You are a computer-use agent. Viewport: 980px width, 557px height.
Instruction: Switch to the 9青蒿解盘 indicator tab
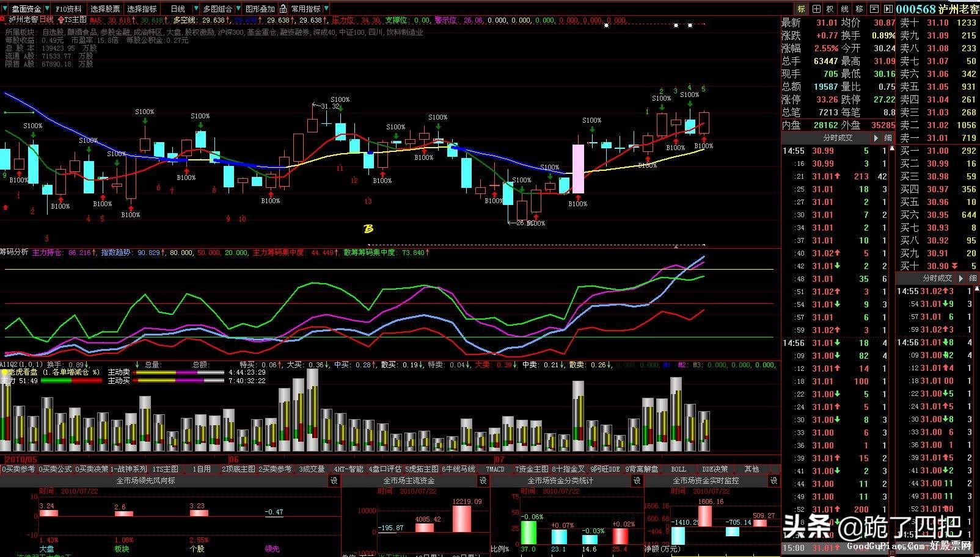642,469
